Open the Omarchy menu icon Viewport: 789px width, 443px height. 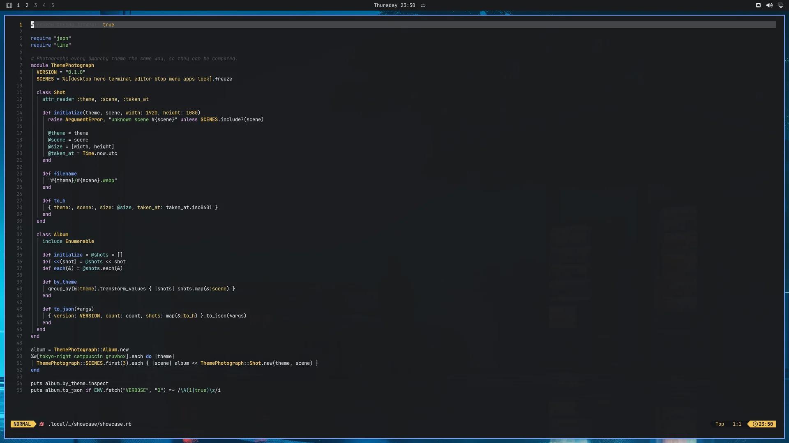point(9,5)
